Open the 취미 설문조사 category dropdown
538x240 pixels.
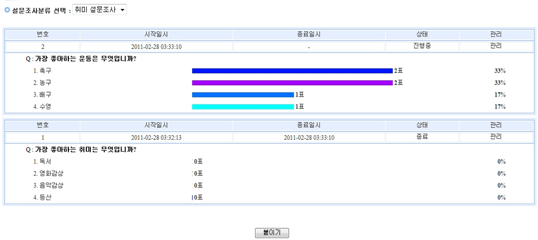tap(100, 10)
